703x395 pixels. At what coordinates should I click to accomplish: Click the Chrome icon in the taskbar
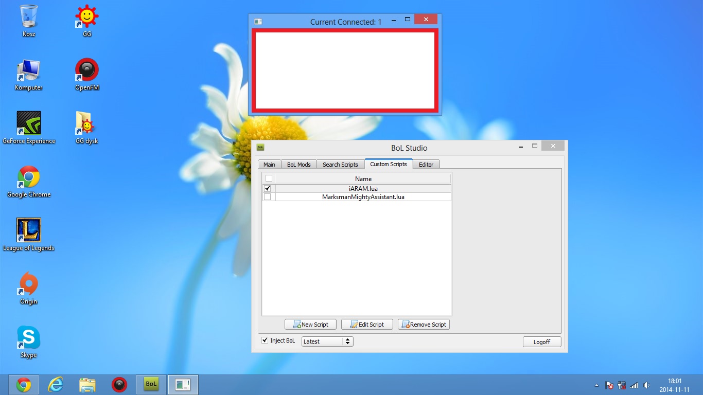click(23, 385)
